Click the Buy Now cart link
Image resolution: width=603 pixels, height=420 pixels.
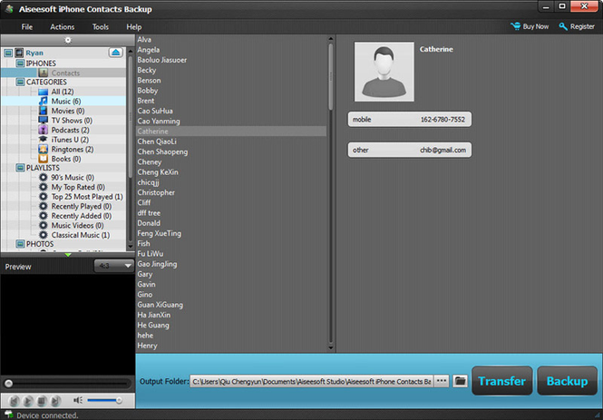pyautogui.click(x=530, y=26)
